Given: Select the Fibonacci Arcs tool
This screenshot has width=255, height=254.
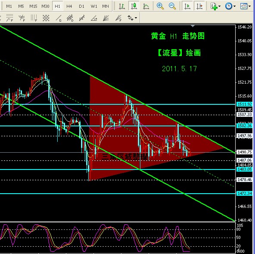Looking at the screenshot, I should tap(22, 18).
